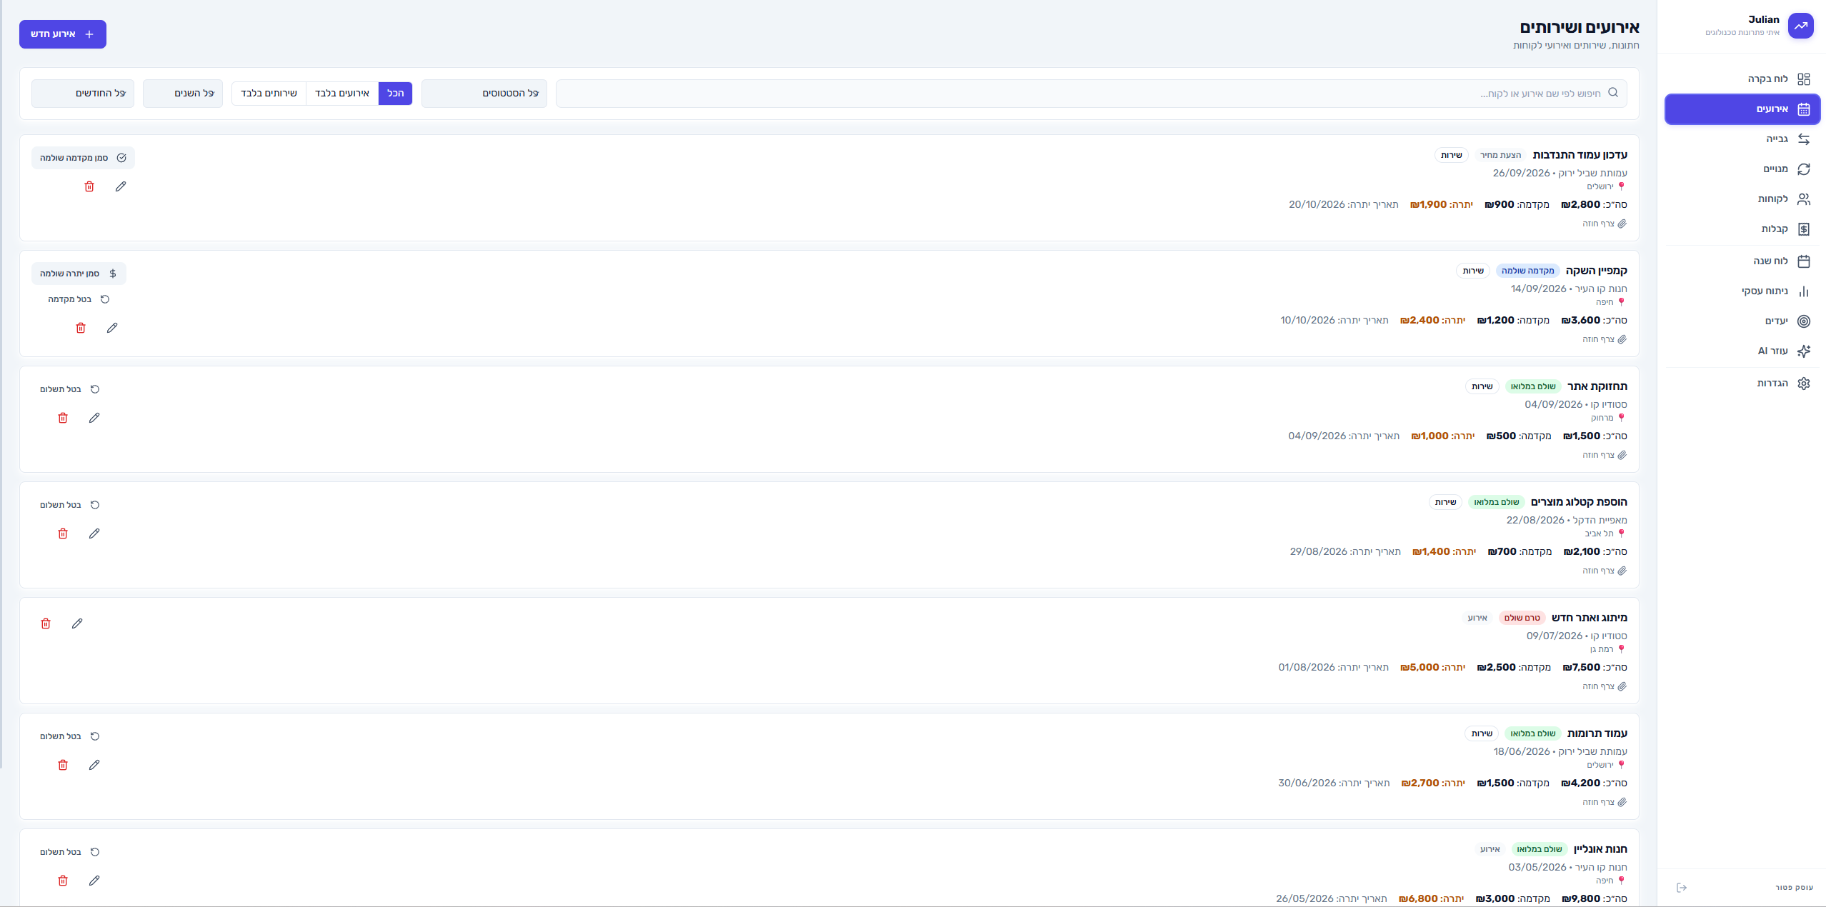1826x907 pixels.
Task: Click צרף חוזה link under קמפיין השקה
Action: tap(1605, 339)
